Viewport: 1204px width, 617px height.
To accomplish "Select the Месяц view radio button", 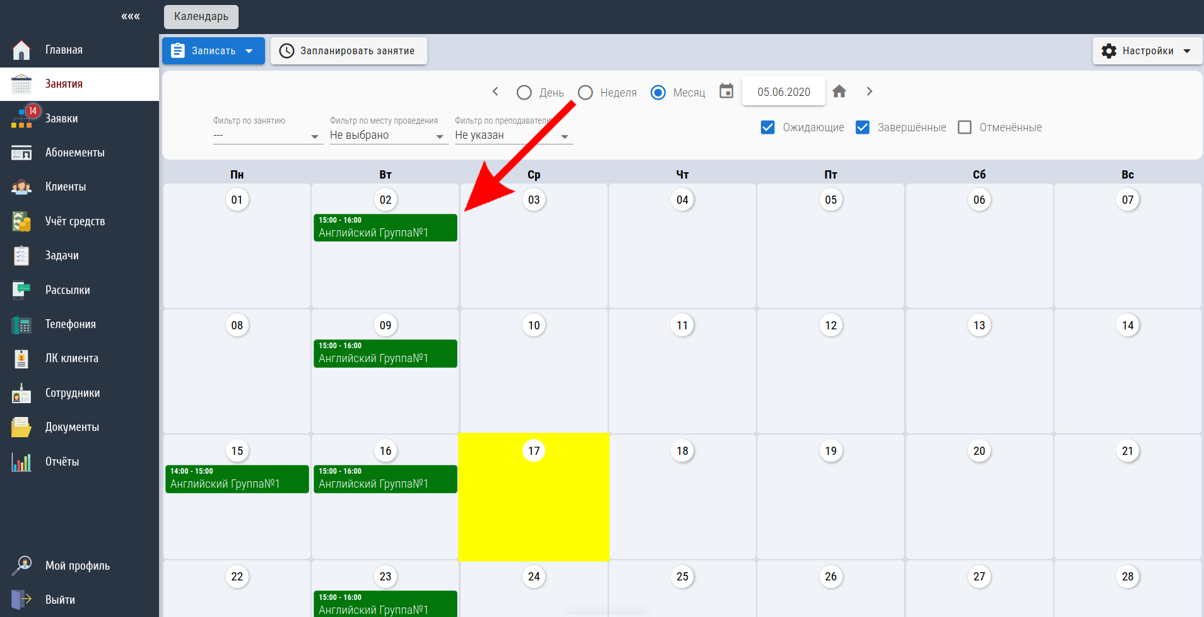I will [x=658, y=93].
